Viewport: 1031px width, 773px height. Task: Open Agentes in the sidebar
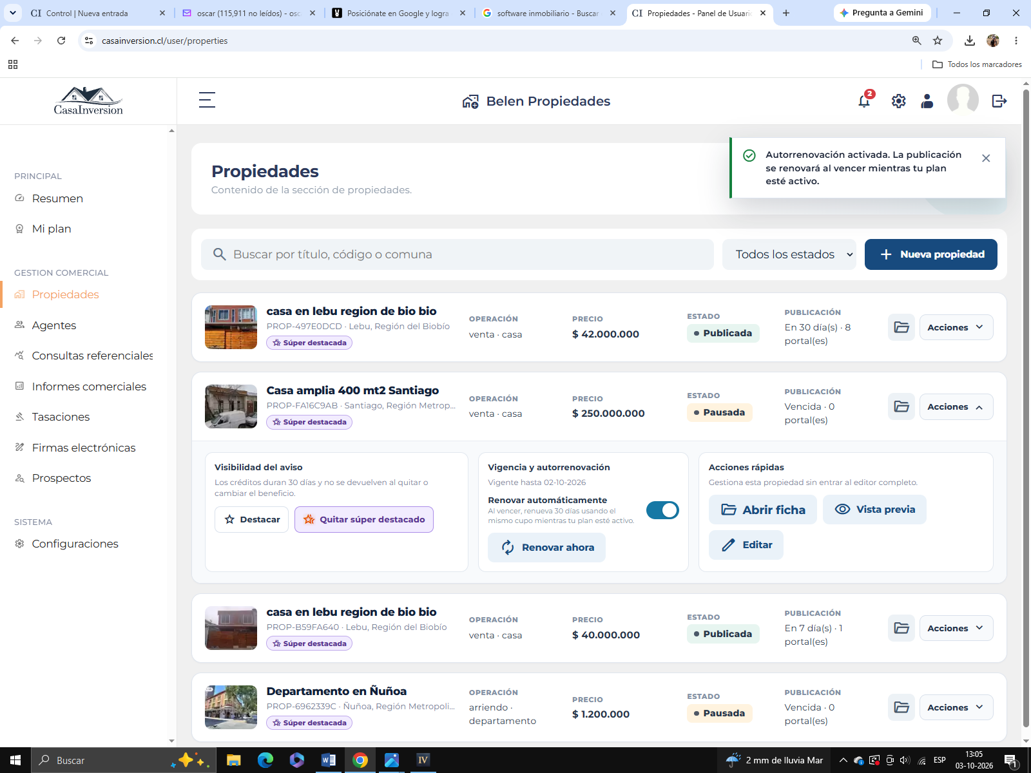pos(54,325)
